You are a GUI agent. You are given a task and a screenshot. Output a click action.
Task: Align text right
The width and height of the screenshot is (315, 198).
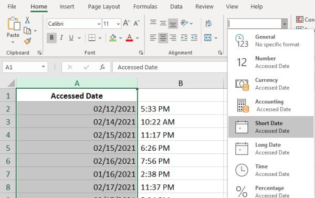coord(173,38)
